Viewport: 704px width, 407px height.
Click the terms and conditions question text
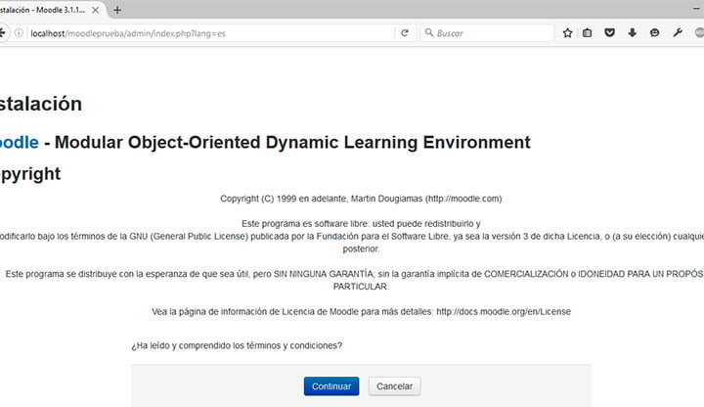tap(237, 346)
